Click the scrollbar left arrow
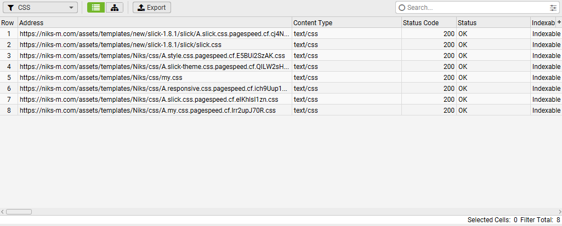 (x=3, y=212)
